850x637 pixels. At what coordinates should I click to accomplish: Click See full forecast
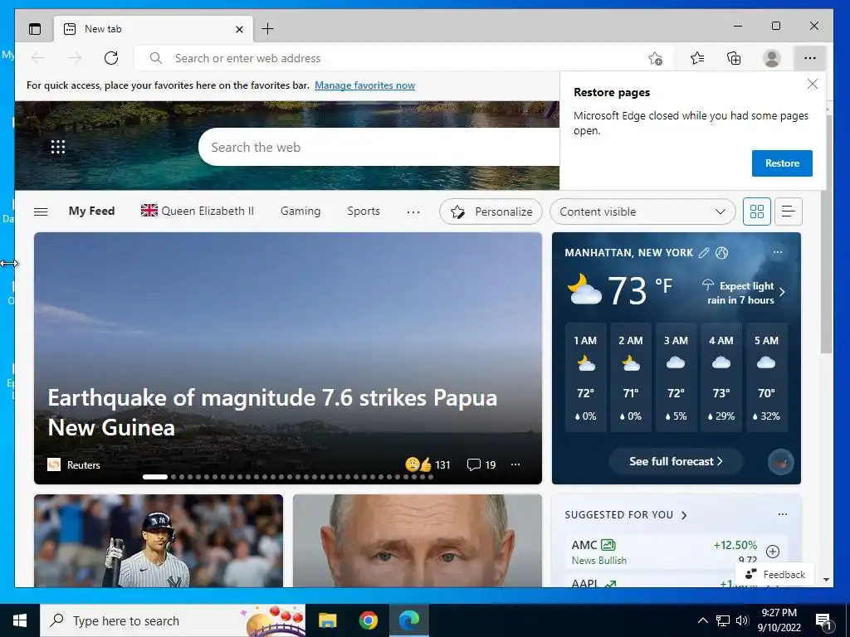click(676, 461)
